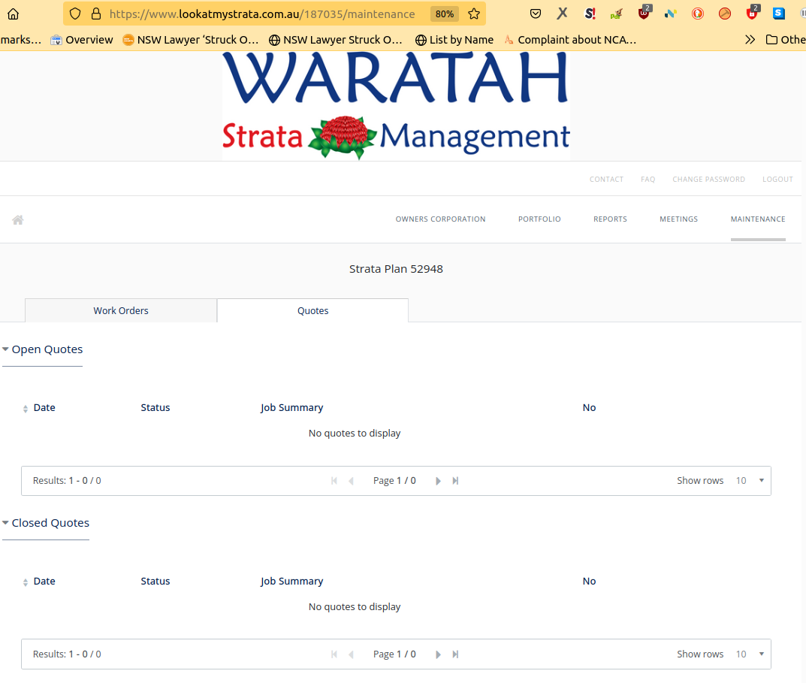Image resolution: width=806 pixels, height=683 pixels.
Task: Click the Job Summary header in Open Quotes
Action: pos(291,407)
